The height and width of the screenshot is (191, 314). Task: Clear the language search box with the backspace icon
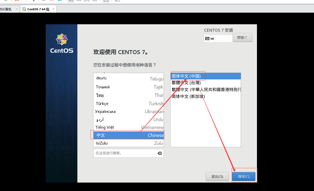160,153
